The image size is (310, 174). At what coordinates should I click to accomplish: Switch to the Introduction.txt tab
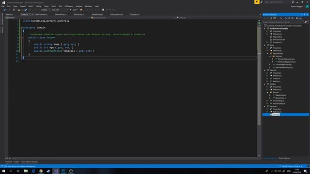click(x=116, y=14)
